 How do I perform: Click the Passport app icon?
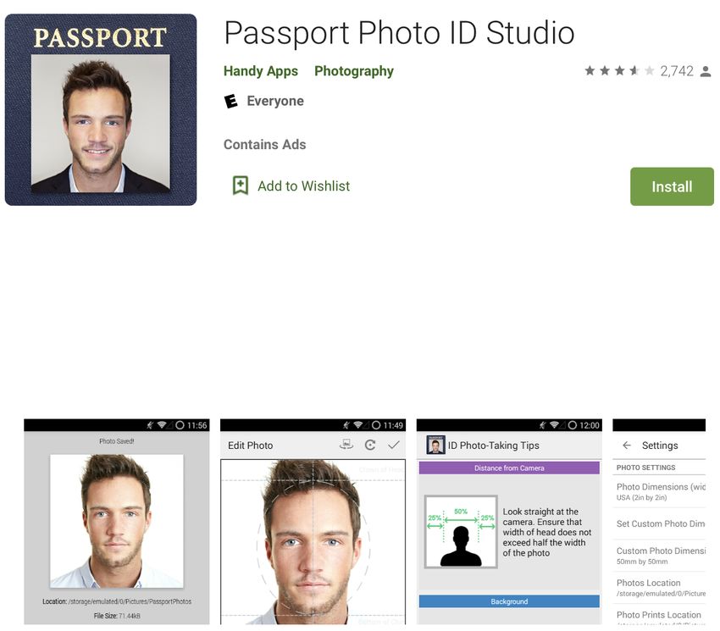(101, 110)
